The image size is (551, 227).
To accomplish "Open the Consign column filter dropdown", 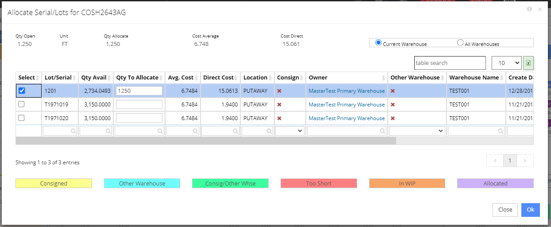I will coord(290,131).
